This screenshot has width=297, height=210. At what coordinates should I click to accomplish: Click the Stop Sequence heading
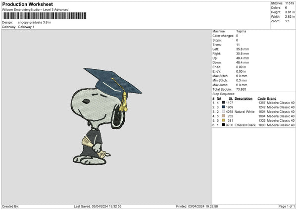point(224,94)
